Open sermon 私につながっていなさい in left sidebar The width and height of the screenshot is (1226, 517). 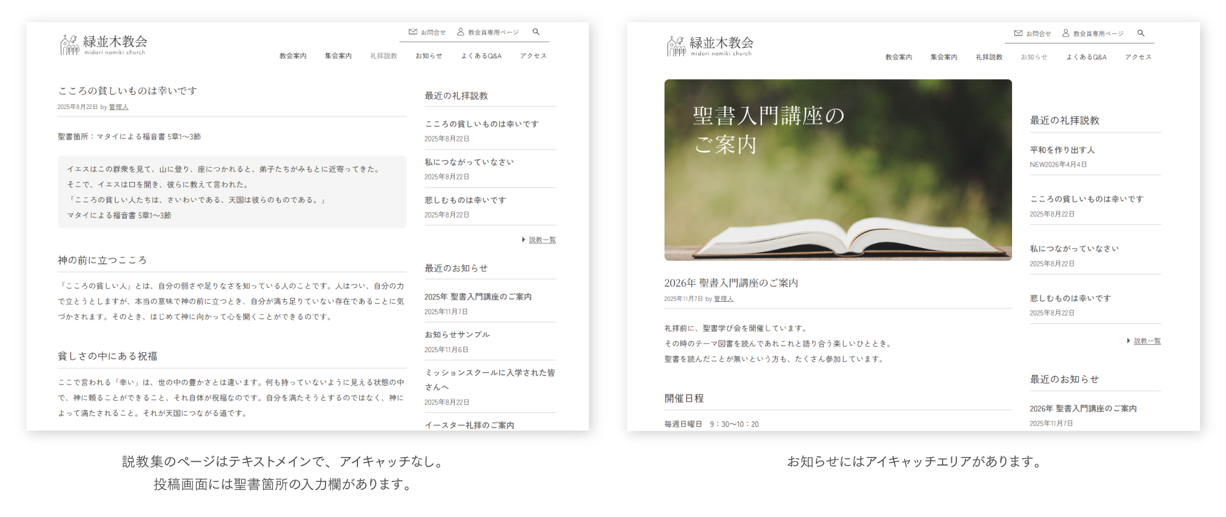click(x=469, y=162)
